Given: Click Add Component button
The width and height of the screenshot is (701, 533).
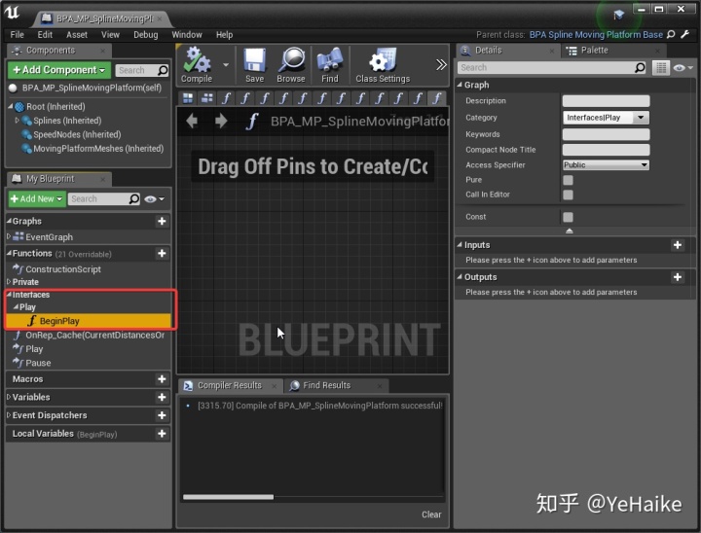Looking at the screenshot, I should pos(59,70).
